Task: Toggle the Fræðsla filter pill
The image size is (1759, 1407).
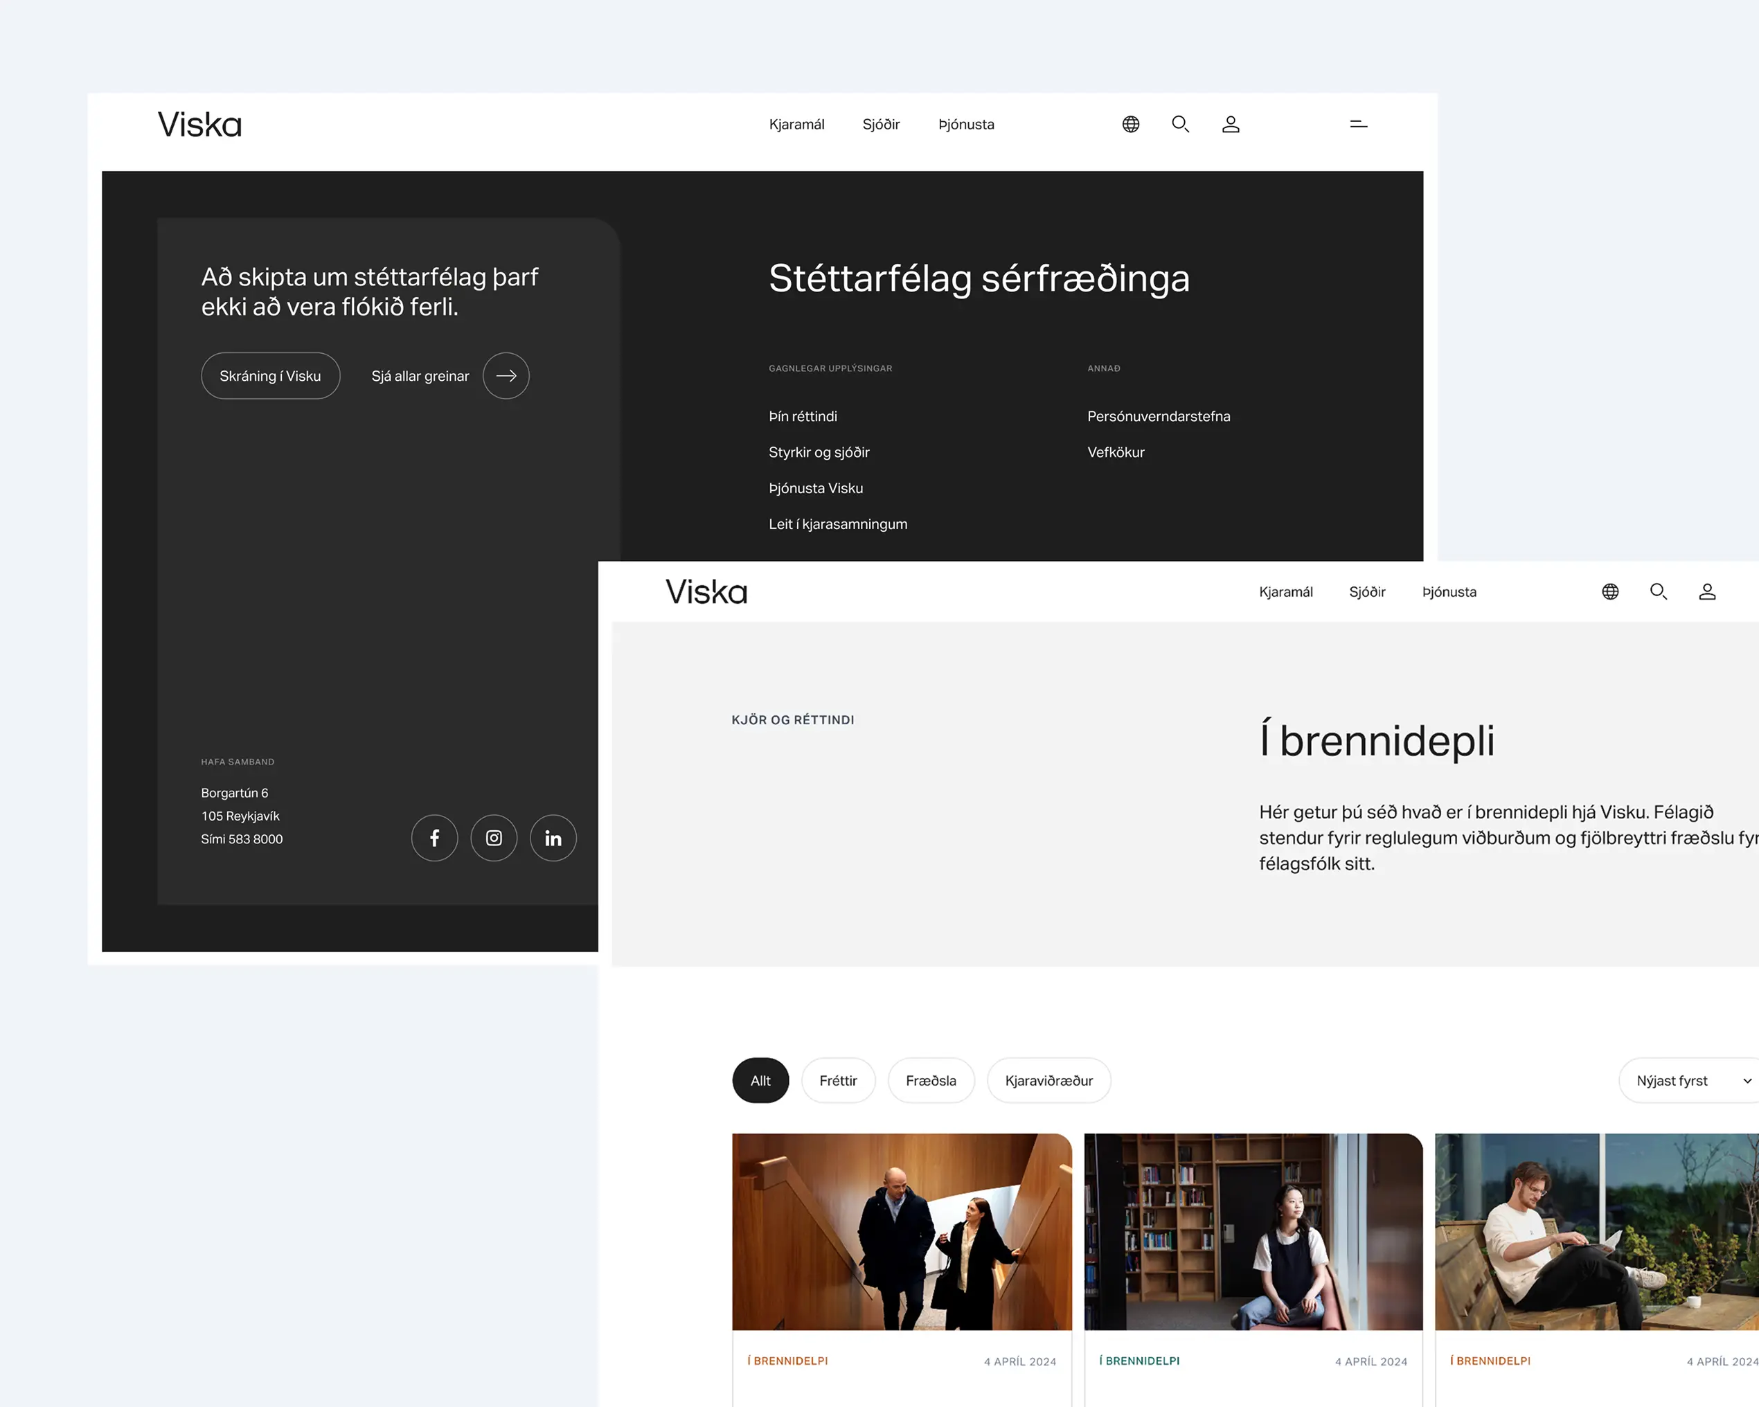Action: 930,1080
